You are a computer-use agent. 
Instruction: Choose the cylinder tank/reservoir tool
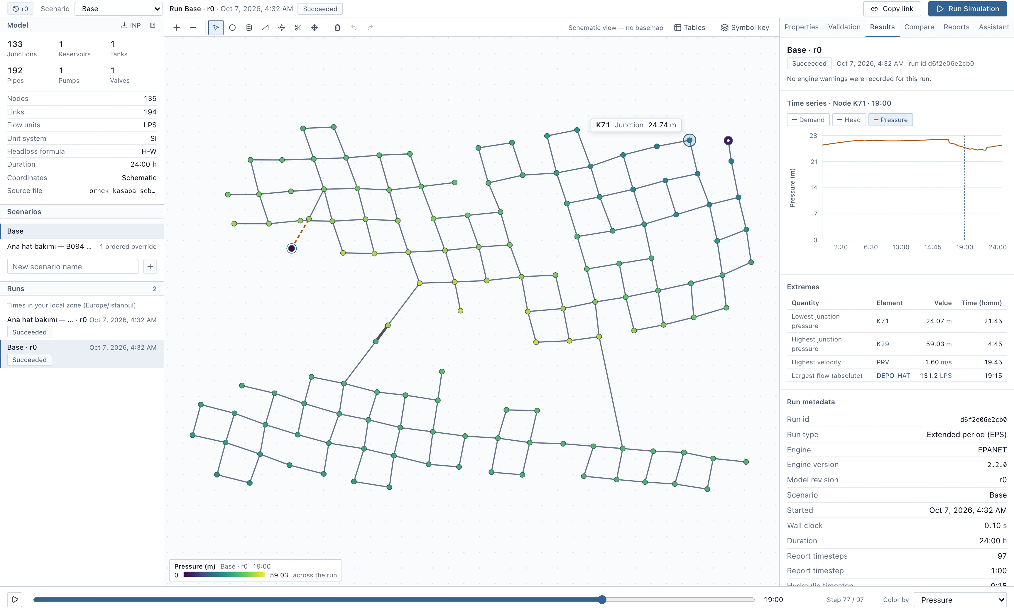(249, 28)
